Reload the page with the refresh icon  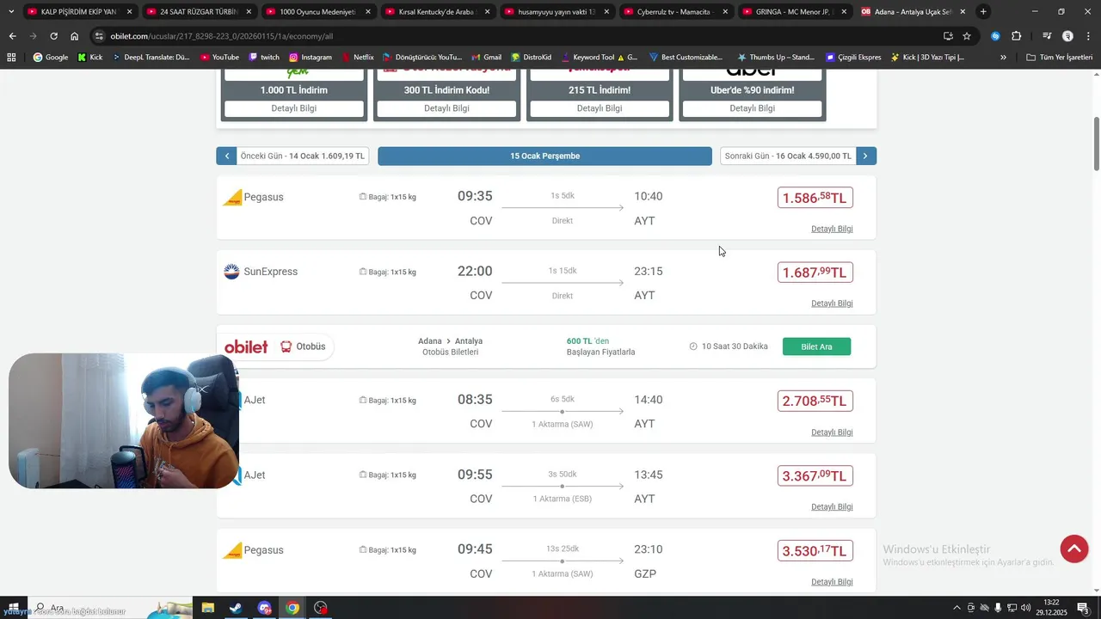[x=53, y=36]
